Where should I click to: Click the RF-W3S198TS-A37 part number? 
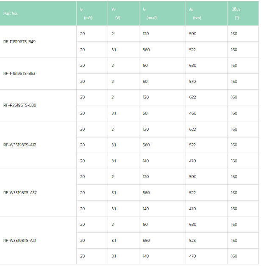click(20, 192)
